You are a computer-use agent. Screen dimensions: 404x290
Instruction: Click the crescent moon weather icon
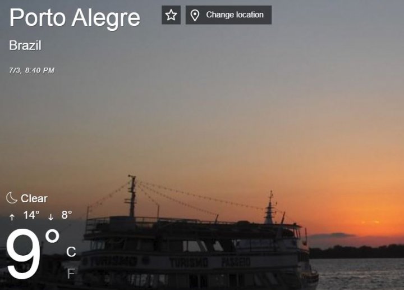click(x=12, y=198)
